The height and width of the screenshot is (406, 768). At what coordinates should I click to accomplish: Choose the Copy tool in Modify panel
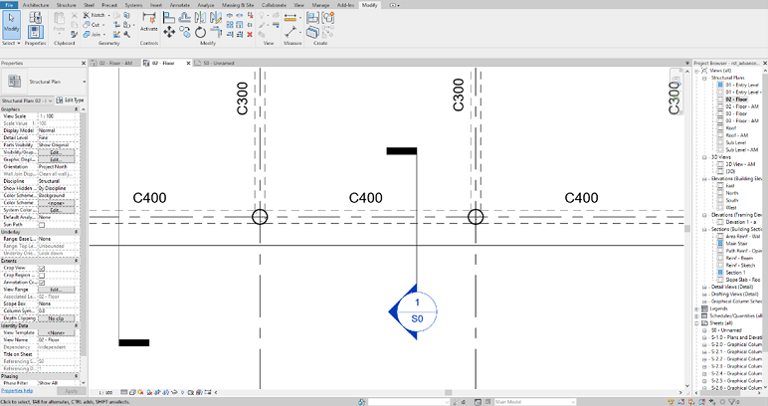point(185,32)
